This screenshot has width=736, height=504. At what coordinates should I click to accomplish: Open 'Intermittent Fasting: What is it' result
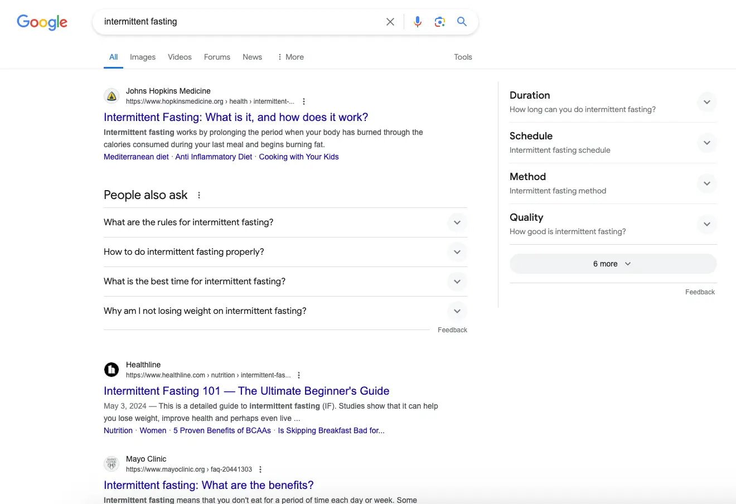click(236, 117)
